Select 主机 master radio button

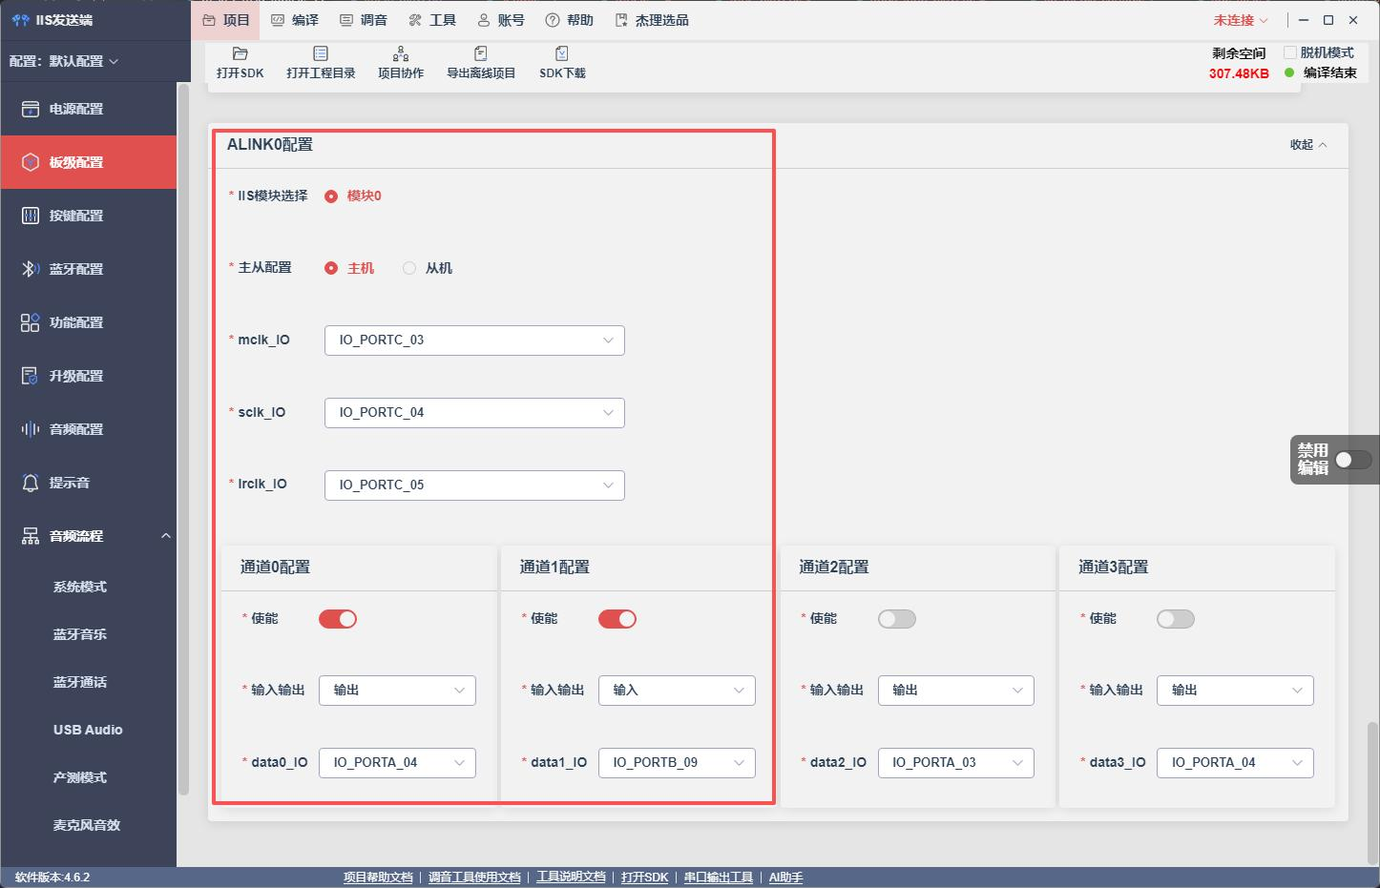[x=331, y=269]
